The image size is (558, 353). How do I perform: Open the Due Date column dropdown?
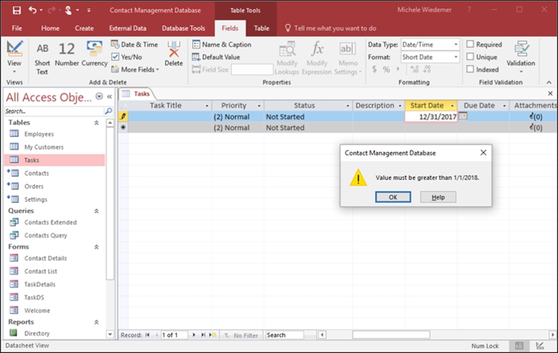504,106
